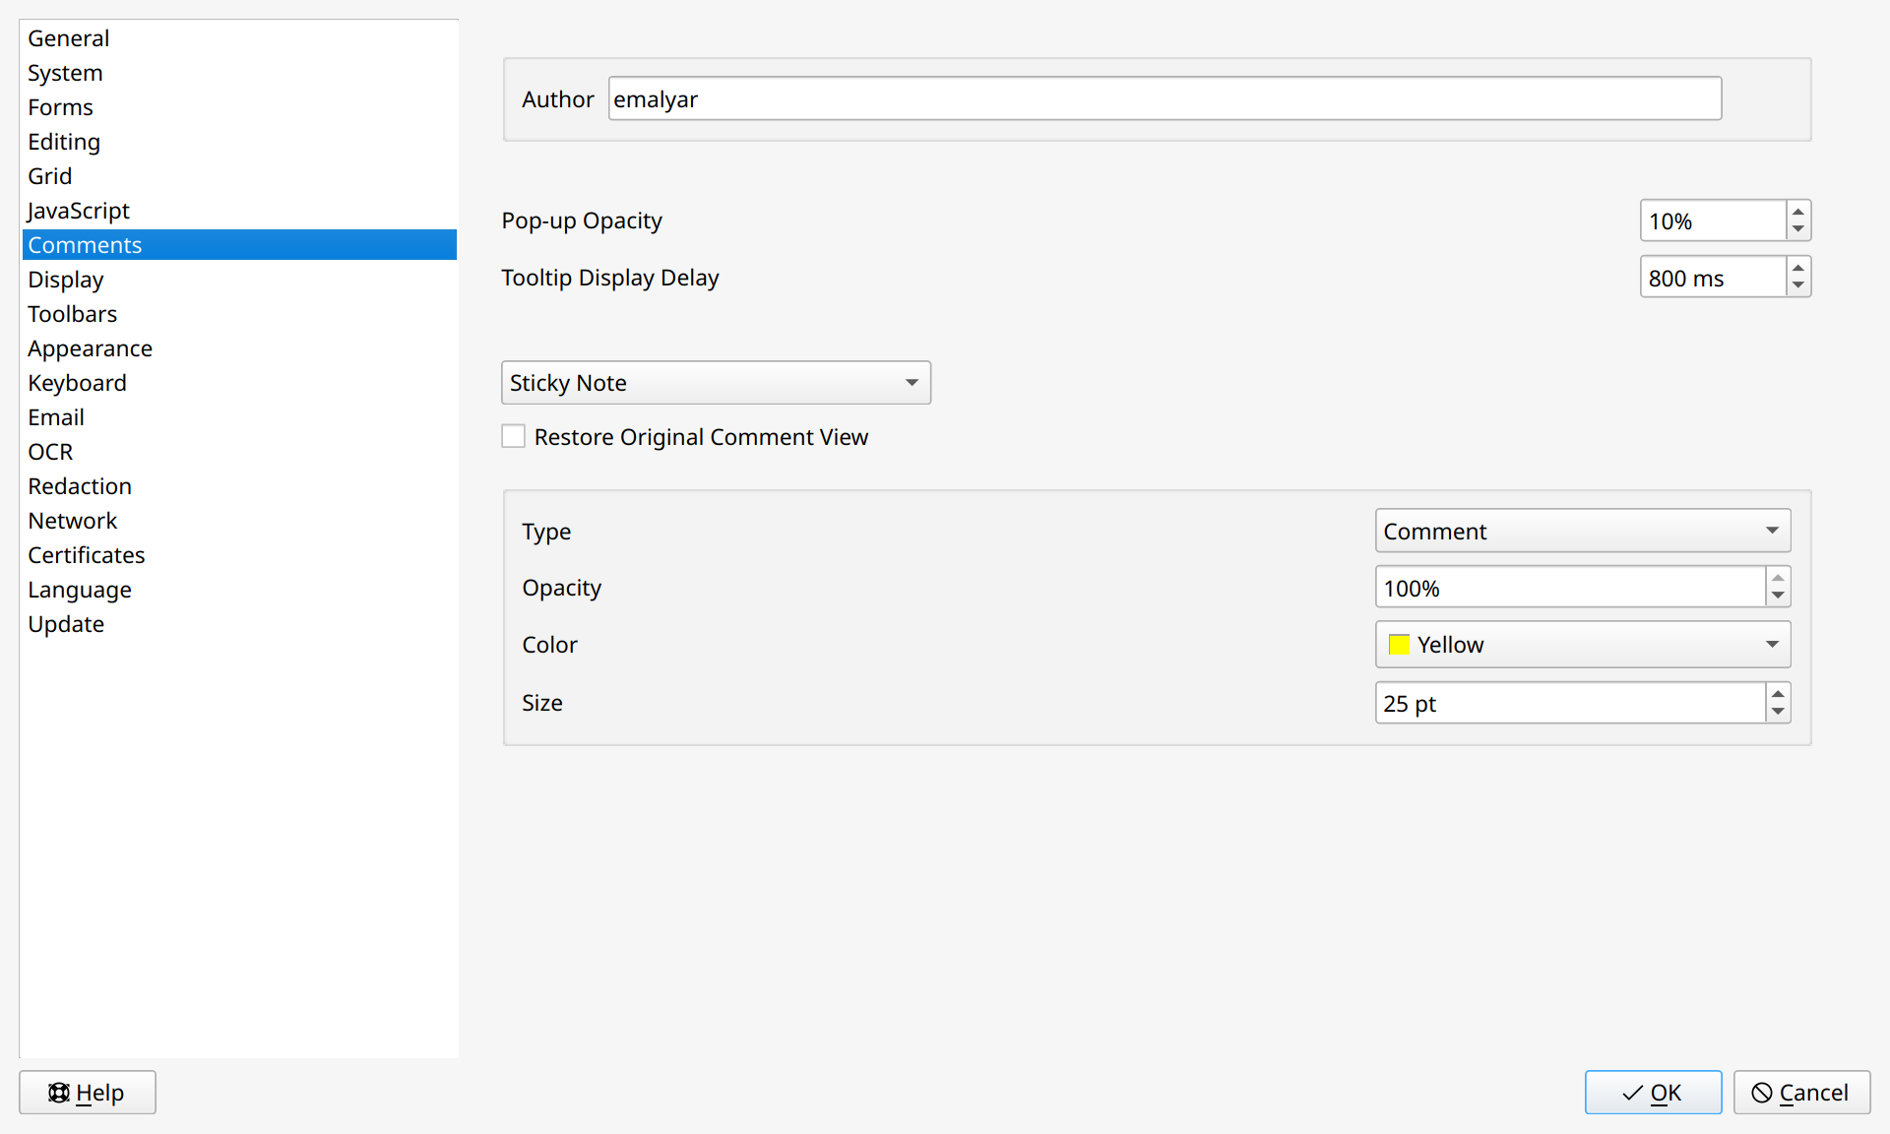
Task: Switch to the Display category
Action: click(65, 280)
